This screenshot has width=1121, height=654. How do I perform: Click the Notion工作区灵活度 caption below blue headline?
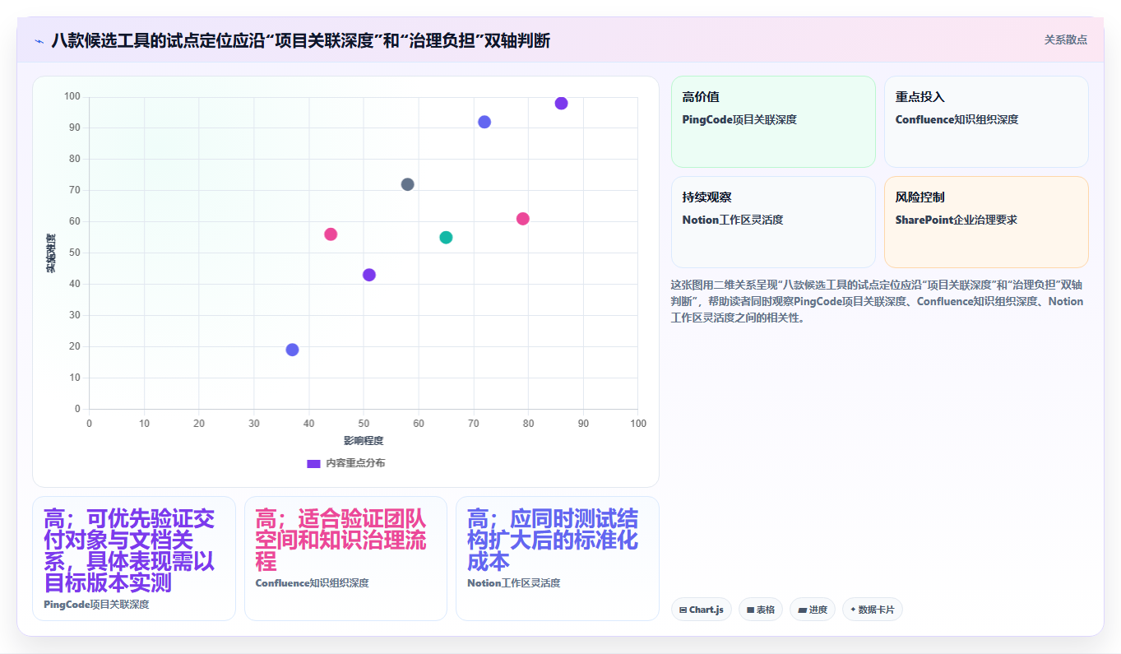513,583
